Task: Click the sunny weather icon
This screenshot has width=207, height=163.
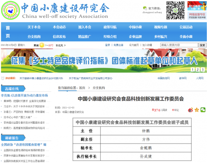Action: pos(42,45)
